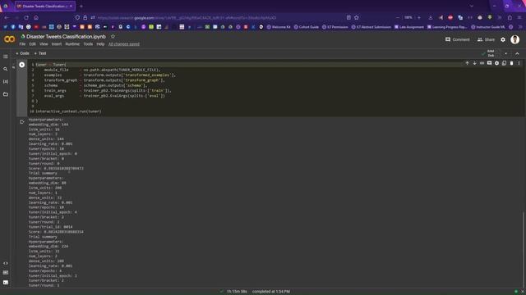Click All changes saved link
Viewport: 526px width, 295px height.
click(124, 44)
